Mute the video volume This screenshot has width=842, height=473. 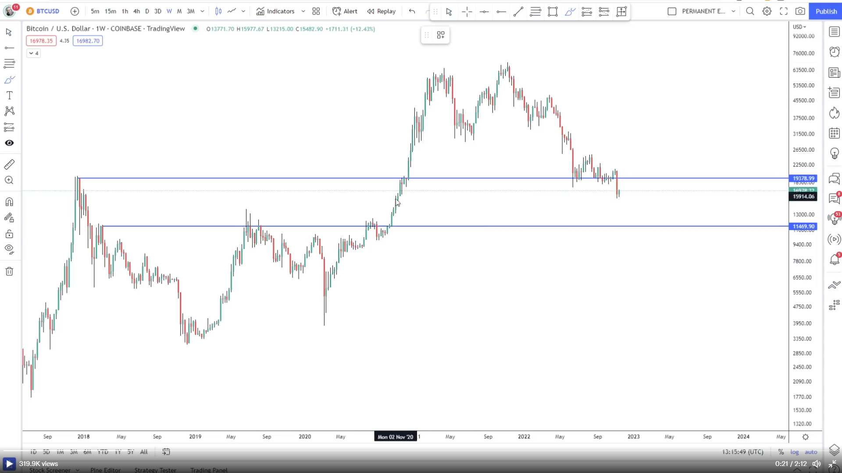pyautogui.click(x=817, y=464)
